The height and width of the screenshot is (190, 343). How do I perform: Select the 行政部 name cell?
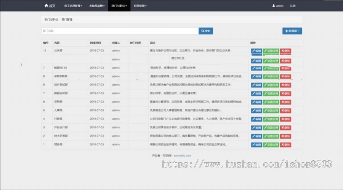58,119
